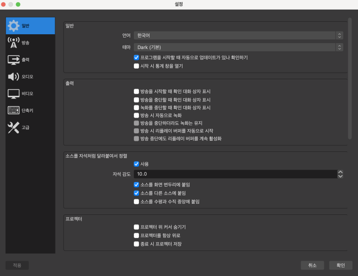The height and width of the screenshot is (276, 358).
Task: Enable 방송을 시작할 때 확인 대화 상자 표시
Action: [136, 92]
